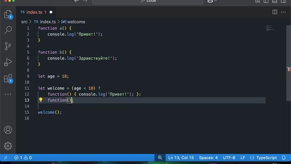The width and height of the screenshot is (291, 164).
Task: Navigate back with the left arrow
Action: coord(76,1)
